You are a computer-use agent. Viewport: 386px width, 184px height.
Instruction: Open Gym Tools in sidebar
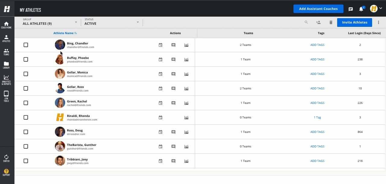point(6,96)
